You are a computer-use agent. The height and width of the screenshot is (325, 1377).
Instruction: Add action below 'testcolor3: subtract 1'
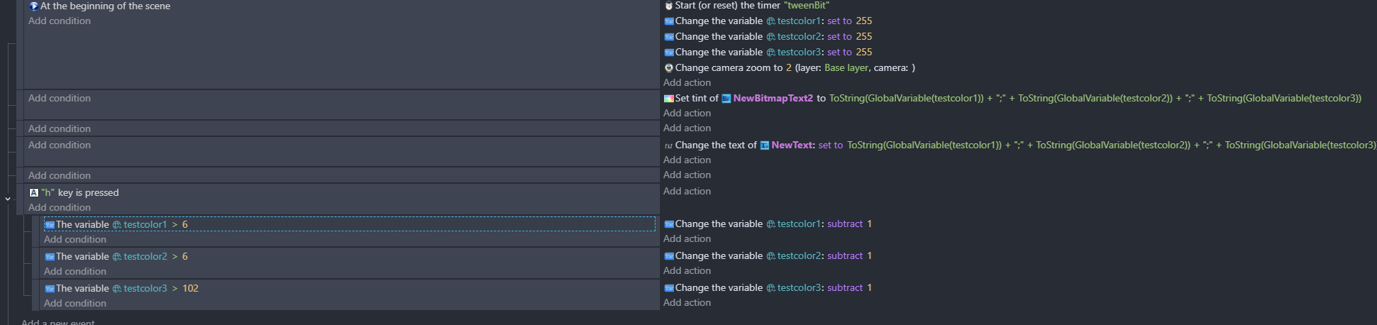[687, 303]
